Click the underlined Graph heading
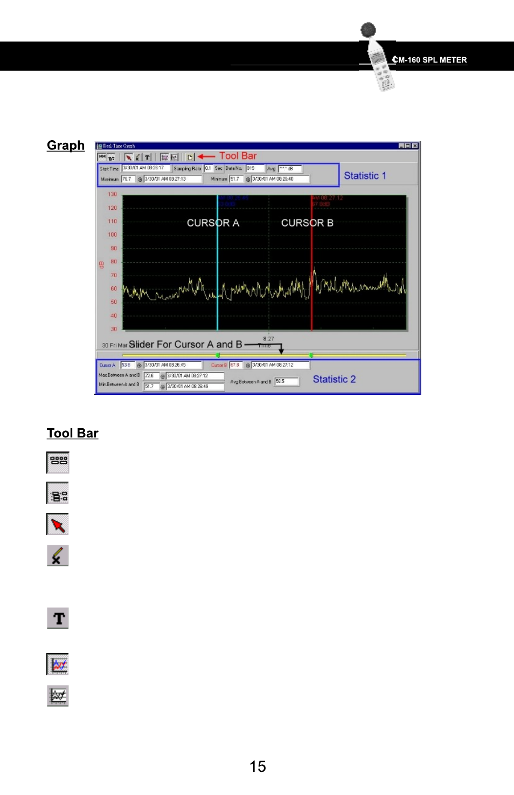 (x=66, y=146)
